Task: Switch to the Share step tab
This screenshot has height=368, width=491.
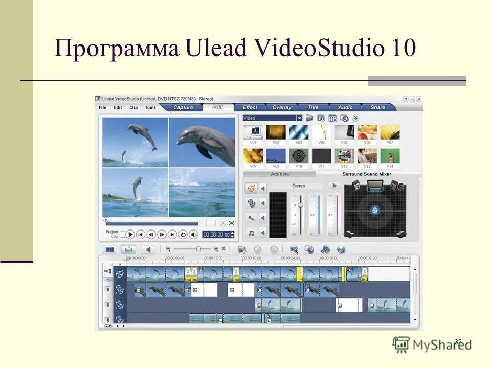Action: [377, 108]
